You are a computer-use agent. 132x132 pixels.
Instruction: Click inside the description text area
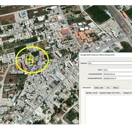(109, 109)
